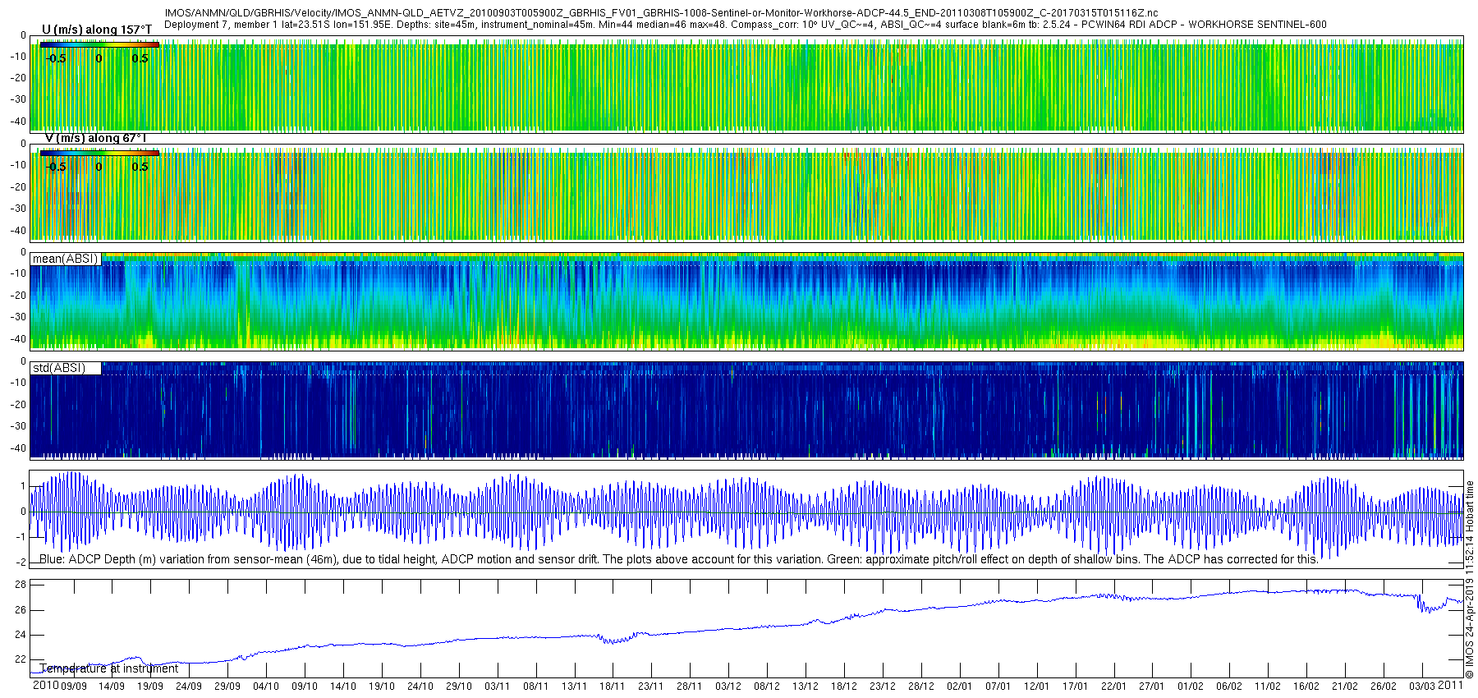
Task: Click the -0.5 label on the V colorbar
Action: [x=56, y=167]
